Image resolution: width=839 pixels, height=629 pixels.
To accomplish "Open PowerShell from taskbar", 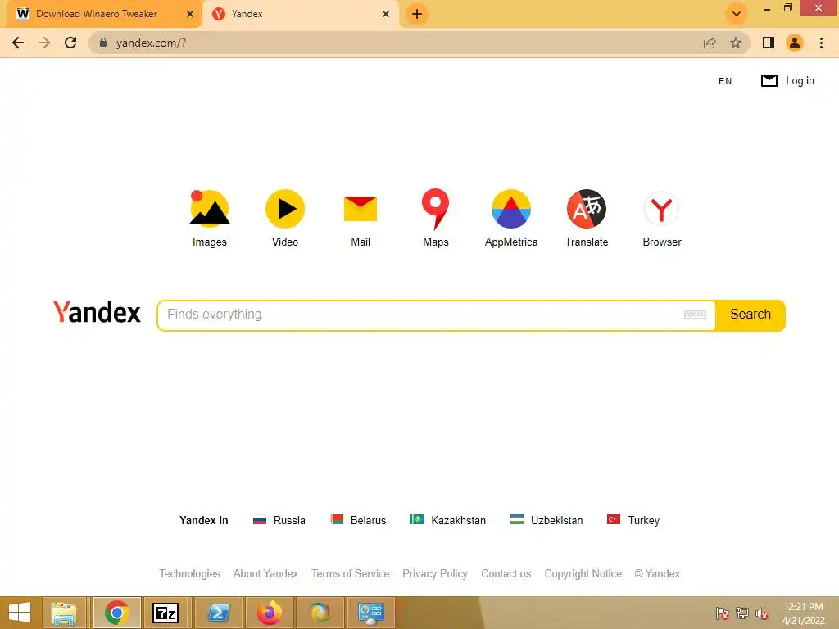I will 218,613.
